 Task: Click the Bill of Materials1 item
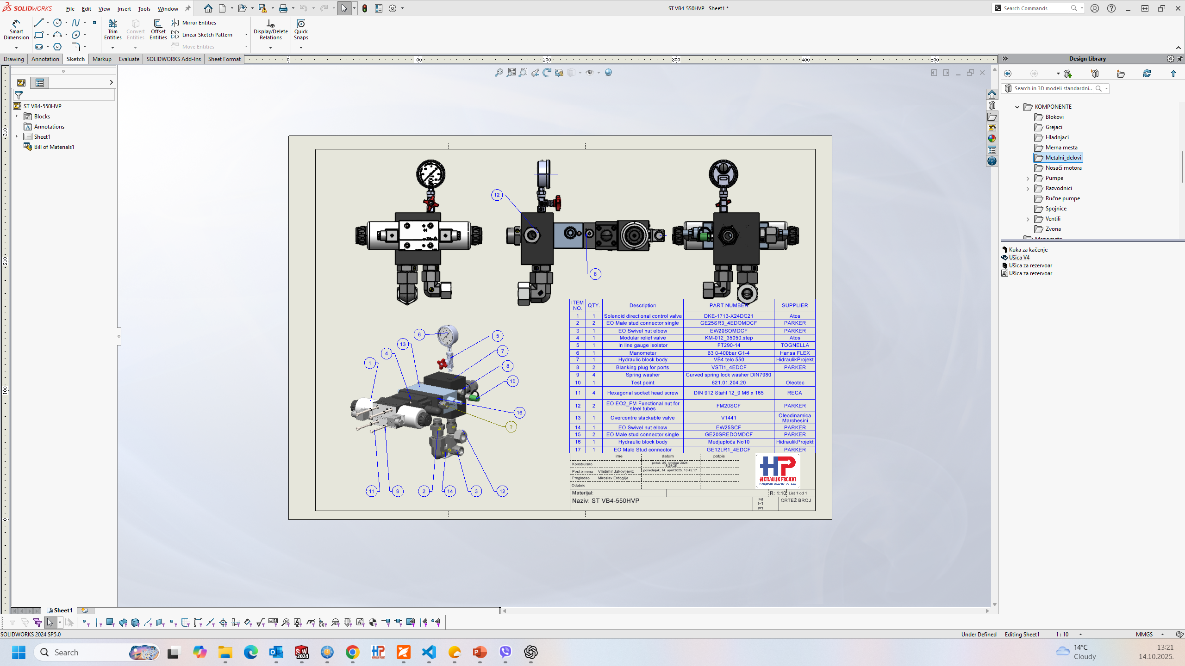pos(54,147)
